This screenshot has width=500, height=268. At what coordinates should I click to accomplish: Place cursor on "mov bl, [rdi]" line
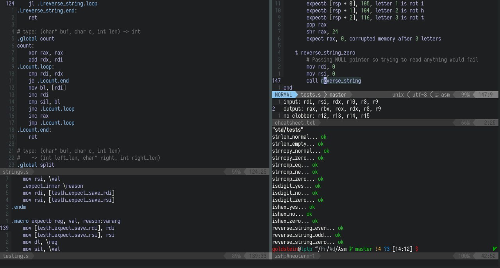coord(47,88)
